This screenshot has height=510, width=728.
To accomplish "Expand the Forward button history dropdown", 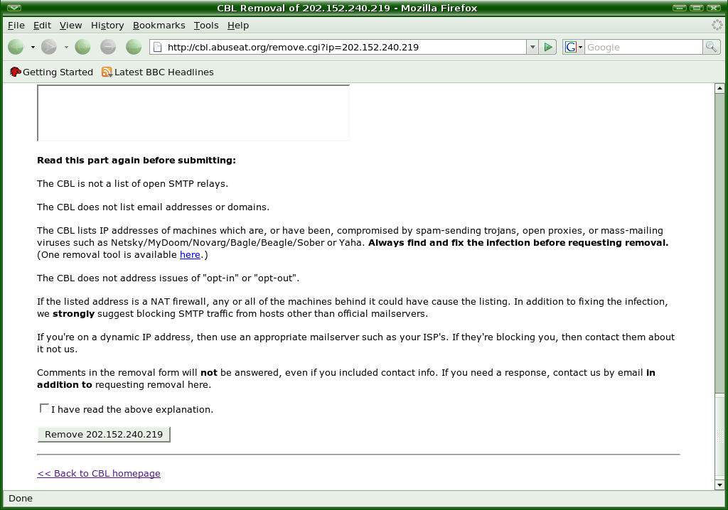I will (x=66, y=47).
